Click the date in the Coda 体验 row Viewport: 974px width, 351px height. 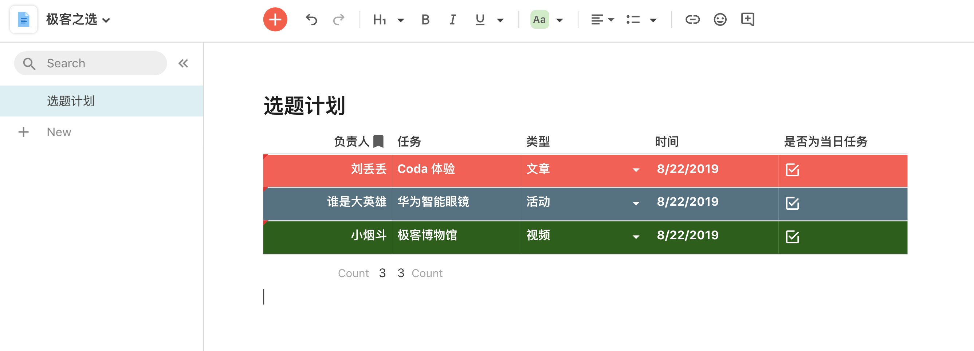687,169
